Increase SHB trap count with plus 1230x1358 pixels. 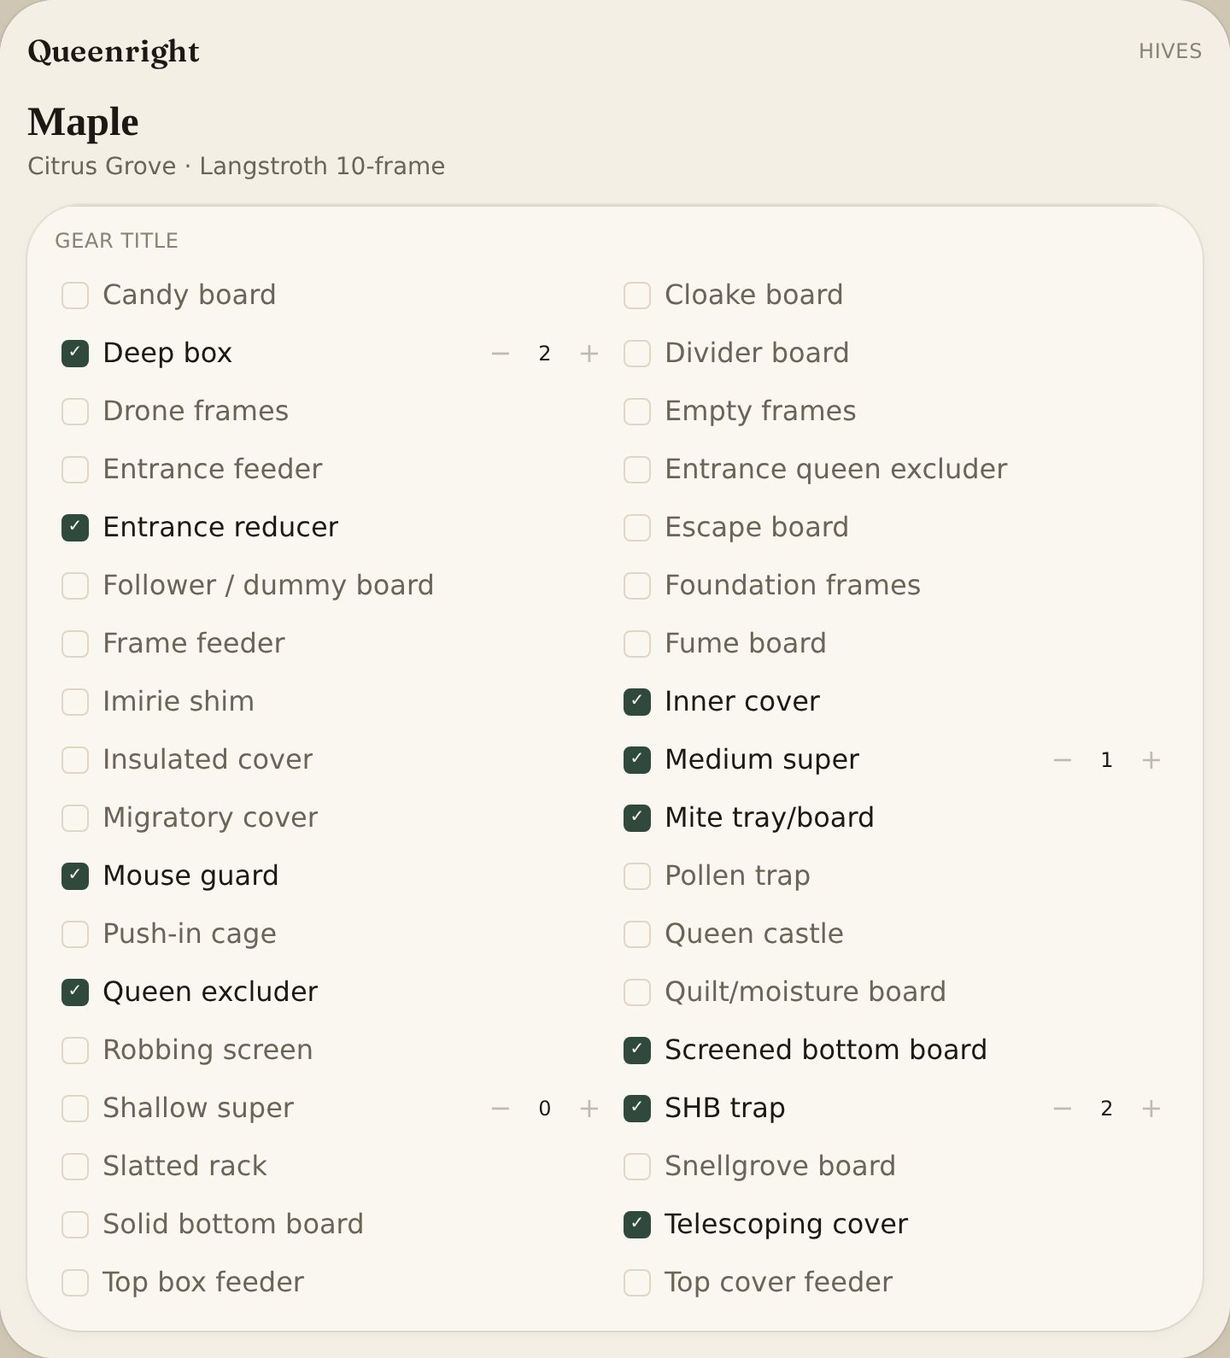pos(1151,1109)
